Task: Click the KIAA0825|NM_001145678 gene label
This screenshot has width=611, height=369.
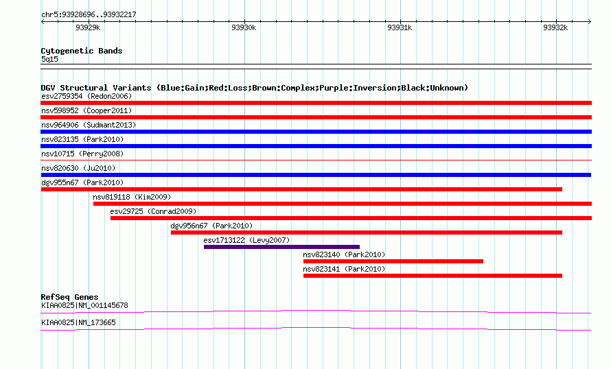Action: coord(84,305)
